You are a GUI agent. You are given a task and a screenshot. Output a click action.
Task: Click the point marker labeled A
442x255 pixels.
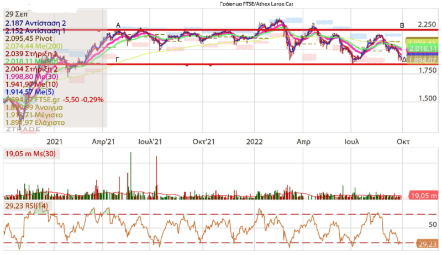click(x=118, y=25)
